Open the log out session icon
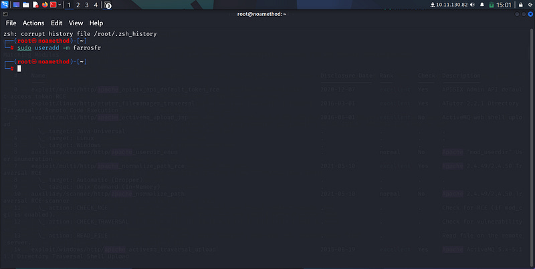535x269 pixels. tap(530, 5)
